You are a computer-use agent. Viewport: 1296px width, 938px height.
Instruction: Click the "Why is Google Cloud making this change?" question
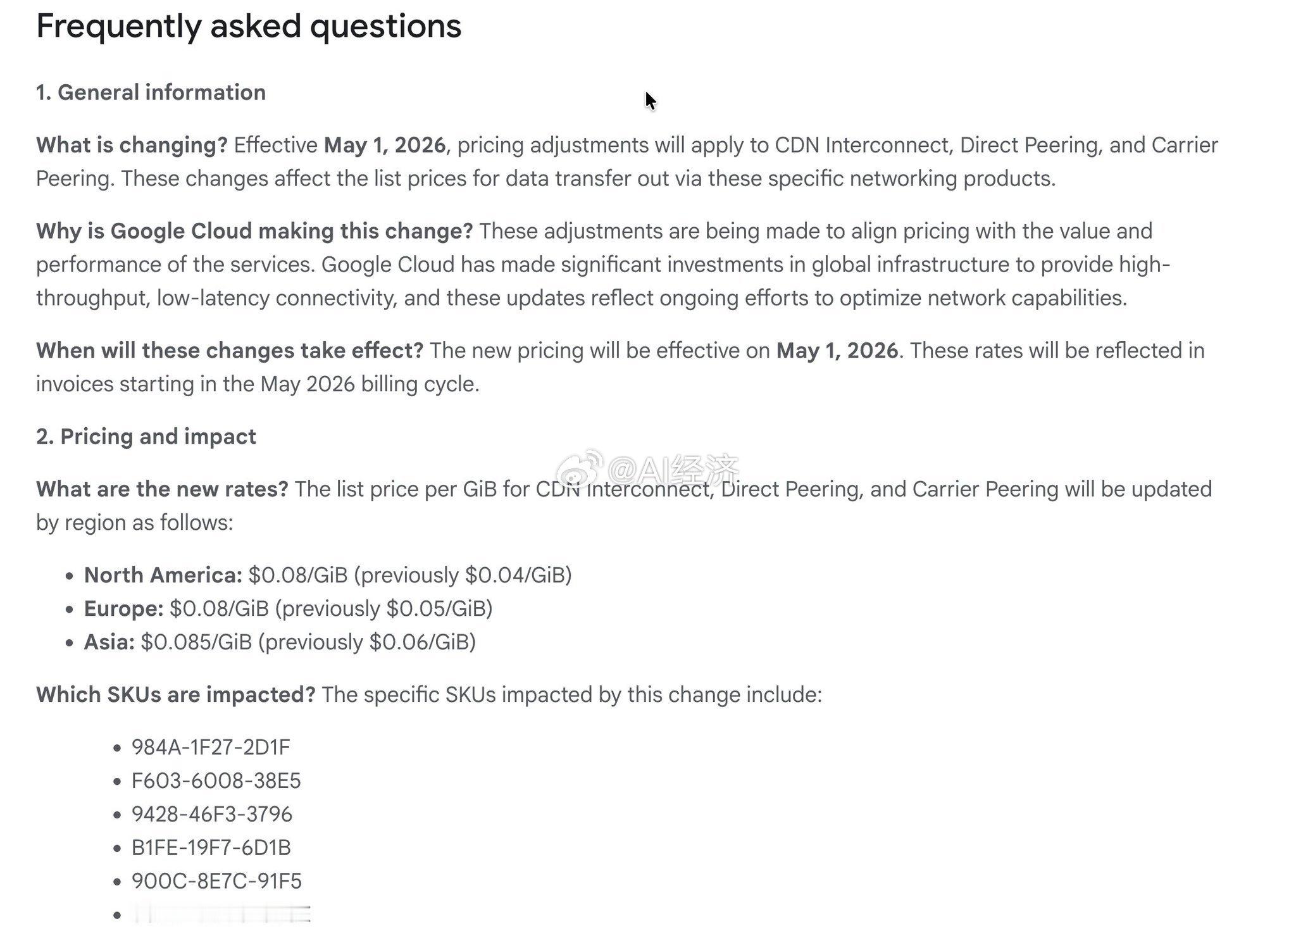pos(254,231)
